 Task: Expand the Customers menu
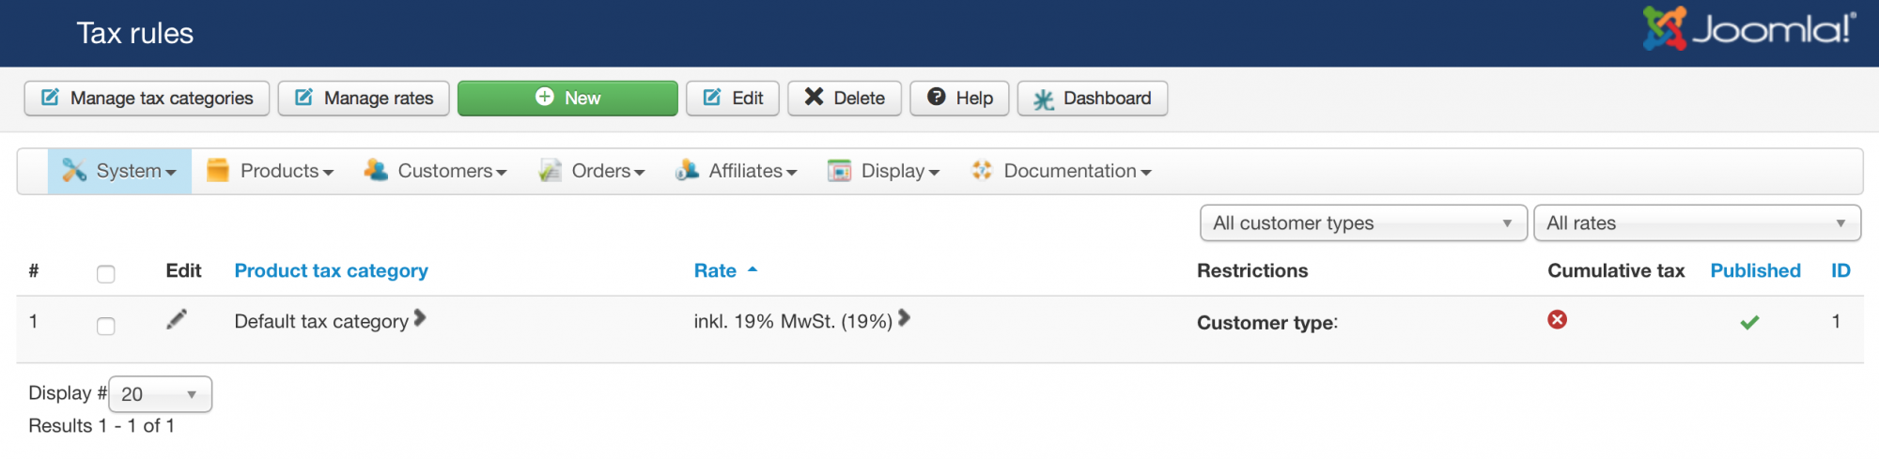(436, 172)
